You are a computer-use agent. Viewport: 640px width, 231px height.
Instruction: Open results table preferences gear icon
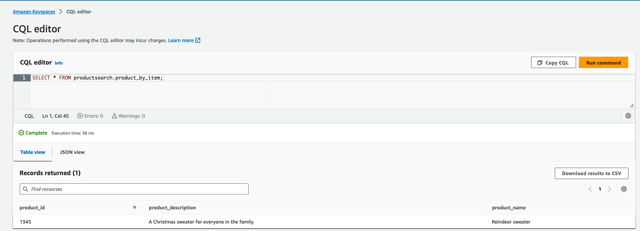624,189
